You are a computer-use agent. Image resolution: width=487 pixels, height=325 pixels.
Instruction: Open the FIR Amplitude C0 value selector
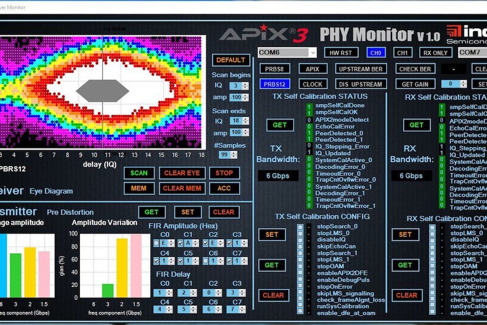tap(167, 242)
